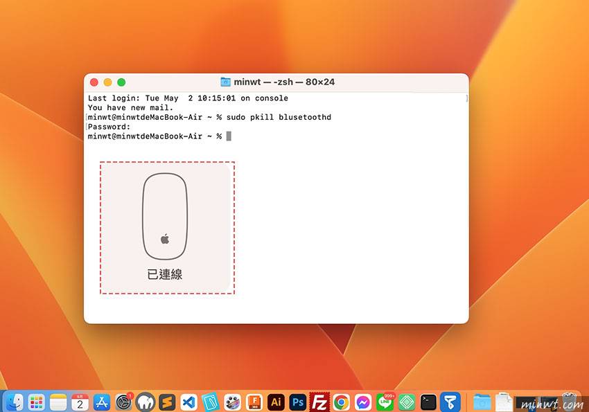Image resolution: width=589 pixels, height=412 pixels.
Task: Open Sublime Text from the Dock
Action: (167, 402)
